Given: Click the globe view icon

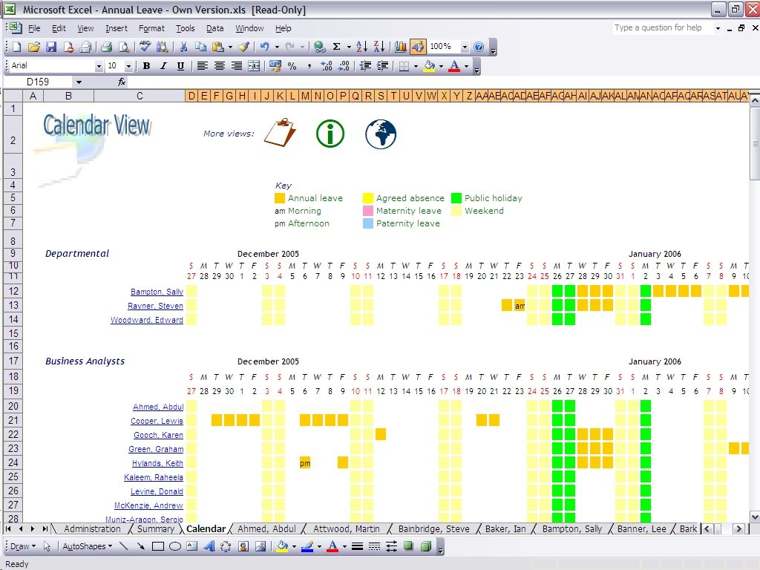Looking at the screenshot, I should (x=381, y=134).
